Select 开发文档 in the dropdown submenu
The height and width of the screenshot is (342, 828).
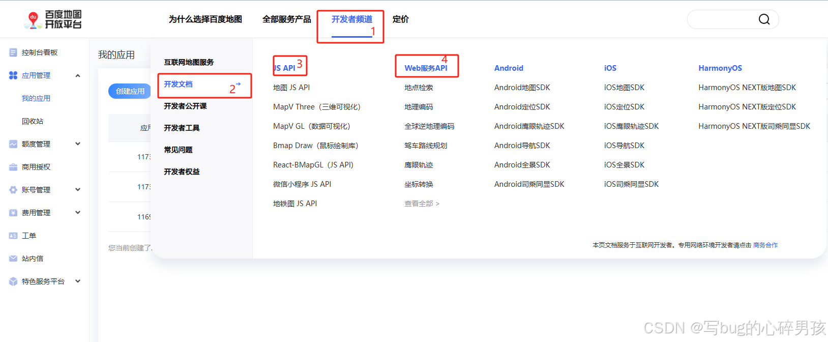(x=179, y=84)
